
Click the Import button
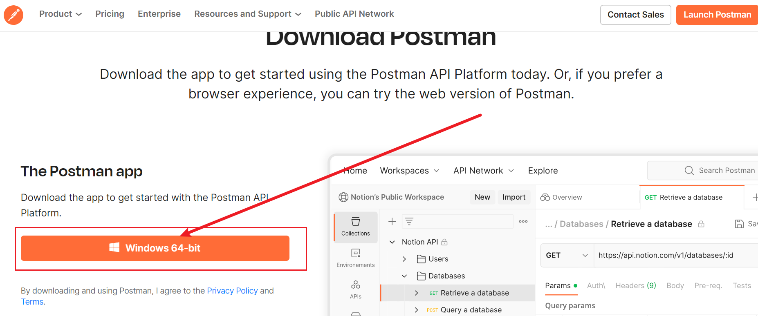[514, 197]
